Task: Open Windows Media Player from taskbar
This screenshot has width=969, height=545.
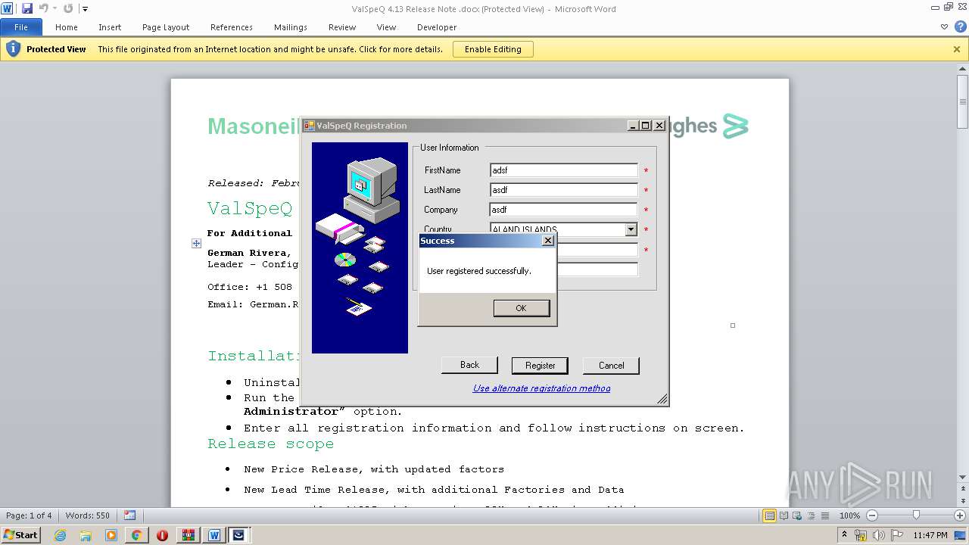Action: point(111,535)
